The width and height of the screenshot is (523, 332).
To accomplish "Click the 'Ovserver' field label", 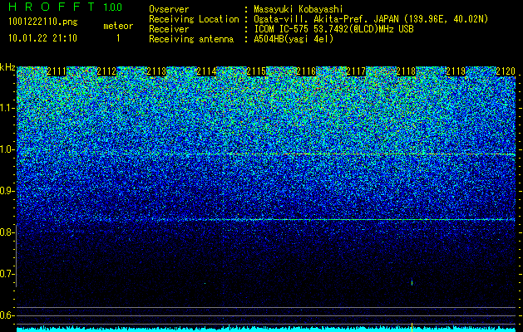I will [x=169, y=9].
